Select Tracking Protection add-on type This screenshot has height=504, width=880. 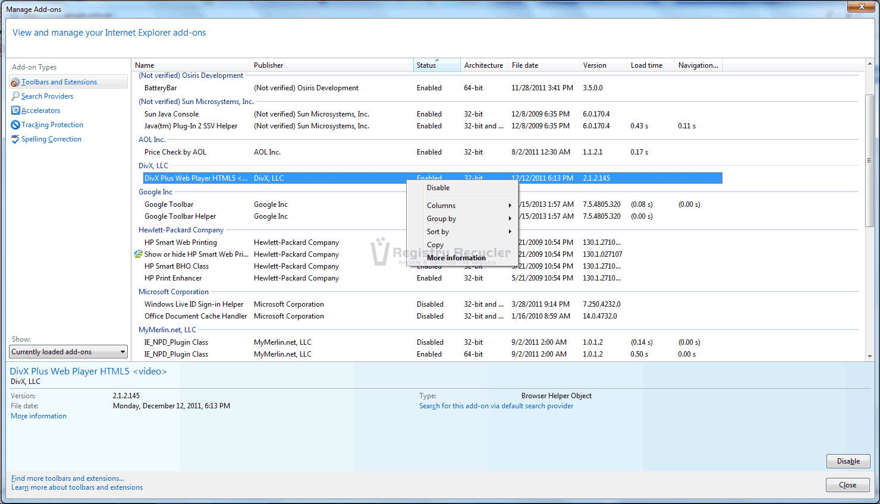pyautogui.click(x=52, y=125)
